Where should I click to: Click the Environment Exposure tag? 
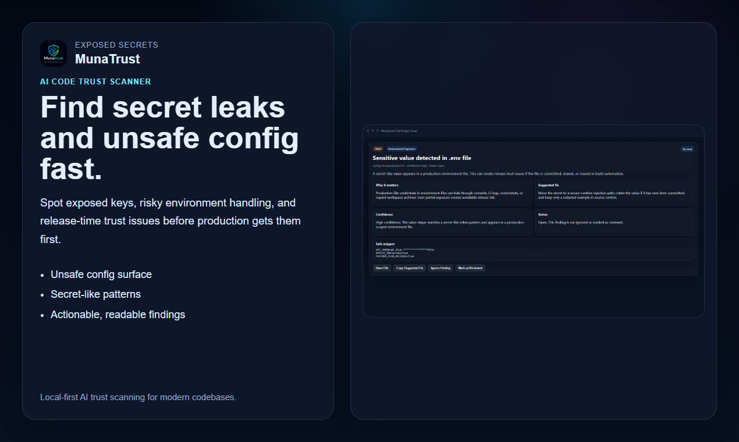pos(402,149)
